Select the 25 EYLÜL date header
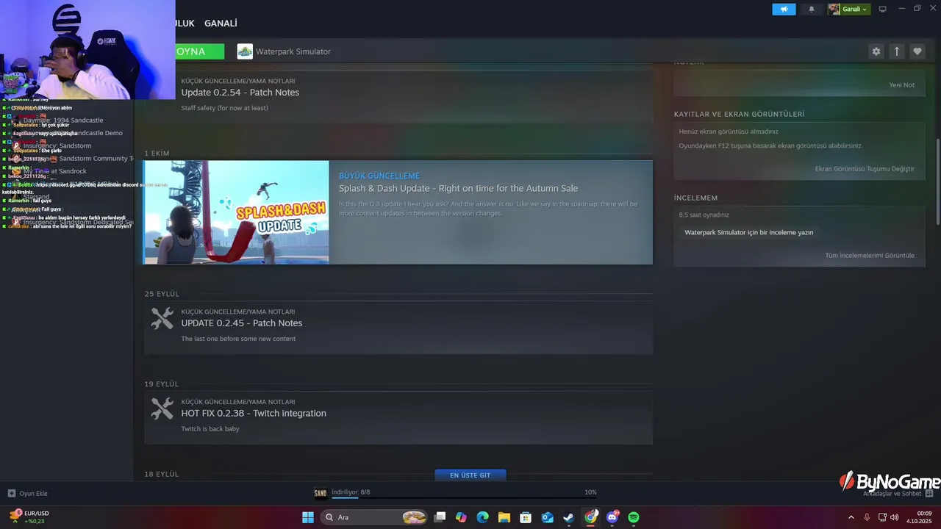 point(162,294)
